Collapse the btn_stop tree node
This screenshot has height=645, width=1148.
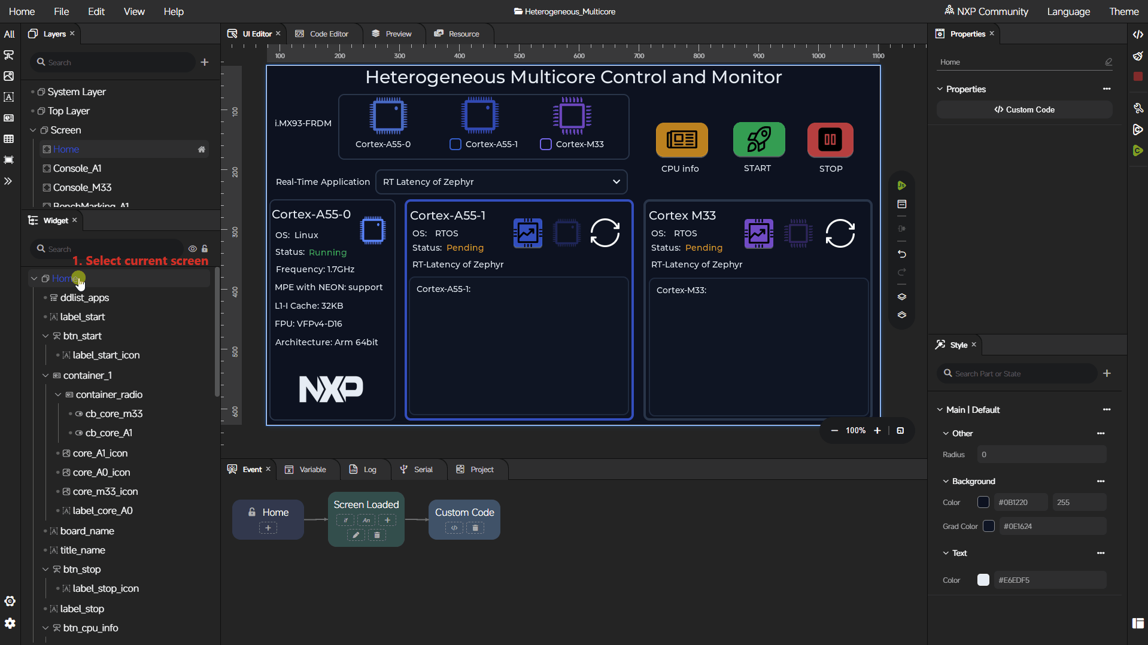pos(45,570)
